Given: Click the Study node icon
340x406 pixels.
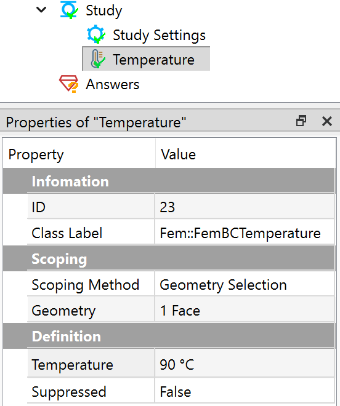Looking at the screenshot, I should tap(69, 10).
